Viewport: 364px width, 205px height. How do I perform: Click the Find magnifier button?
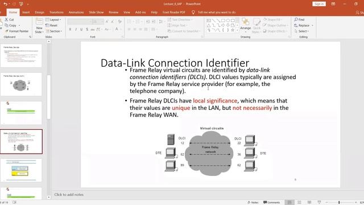(299, 19)
